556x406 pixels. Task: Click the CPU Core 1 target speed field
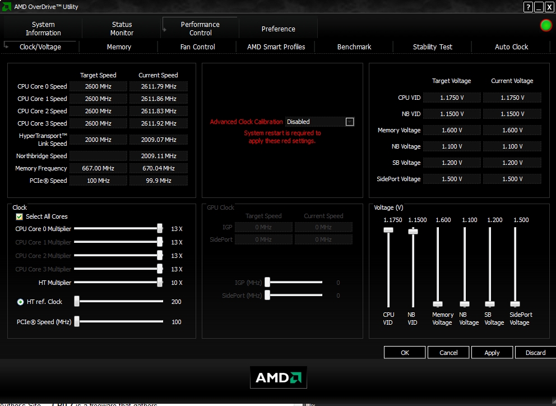98,99
